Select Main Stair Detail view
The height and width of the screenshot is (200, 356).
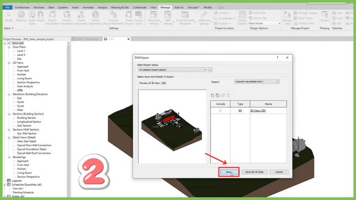click(x=26, y=141)
